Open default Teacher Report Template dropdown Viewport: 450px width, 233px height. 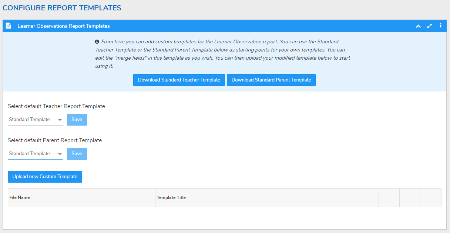click(36, 120)
